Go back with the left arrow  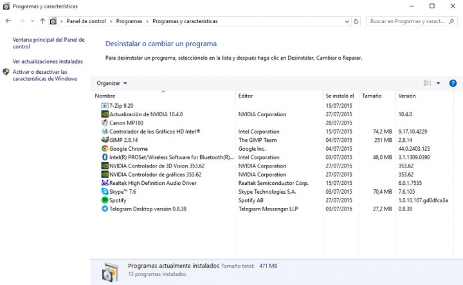point(8,21)
